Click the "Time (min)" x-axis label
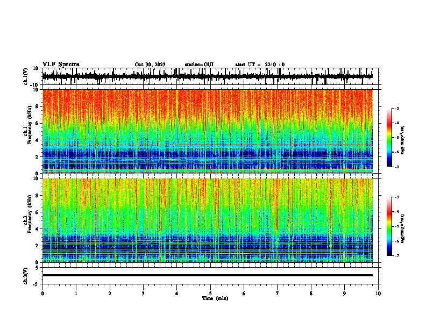 215,298
